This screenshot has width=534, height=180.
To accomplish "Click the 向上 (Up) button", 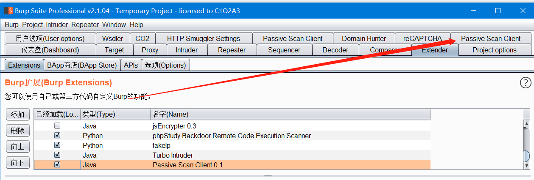I will [x=18, y=147].
